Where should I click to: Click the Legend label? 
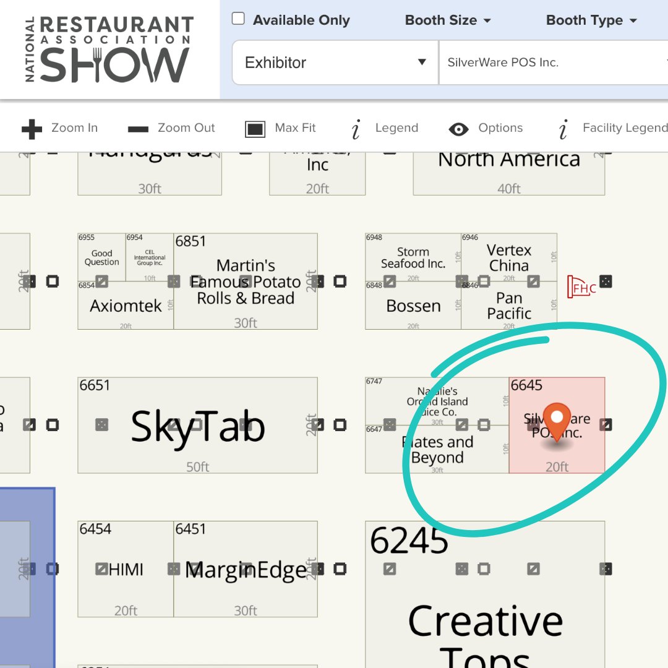pyautogui.click(x=396, y=128)
